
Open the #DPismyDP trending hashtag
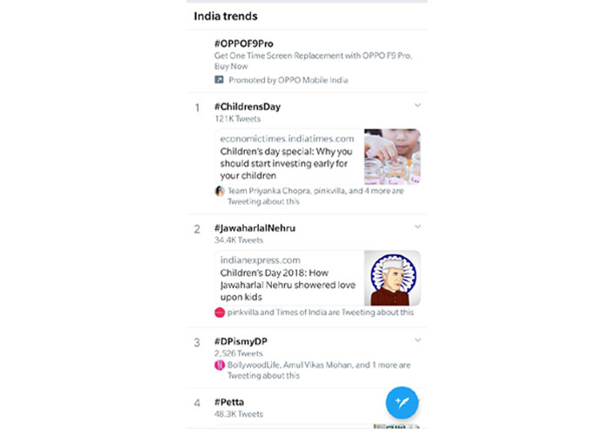241,341
